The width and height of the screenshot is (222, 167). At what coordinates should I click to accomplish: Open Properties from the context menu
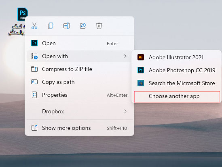pos(79,95)
